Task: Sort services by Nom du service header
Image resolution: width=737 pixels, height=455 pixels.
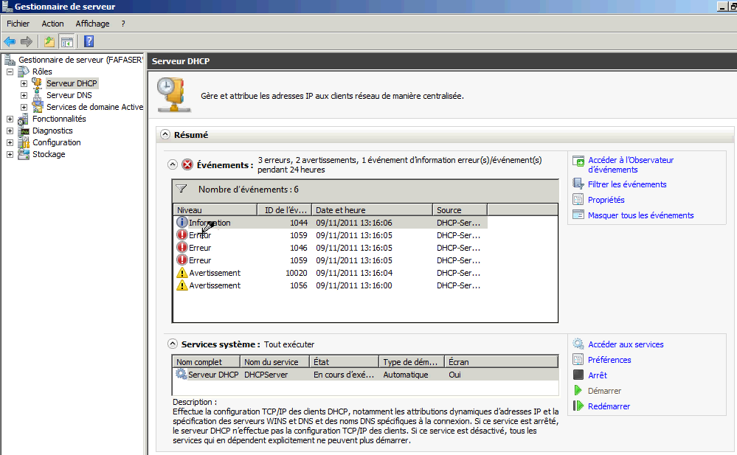Action: coord(275,362)
